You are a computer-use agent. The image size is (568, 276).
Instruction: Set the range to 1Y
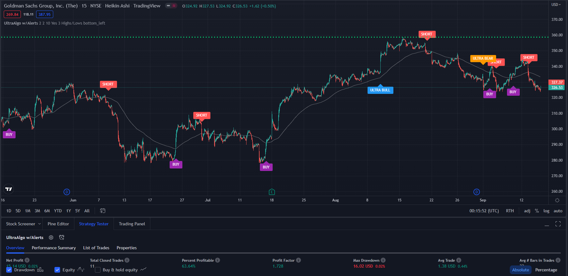click(69, 211)
